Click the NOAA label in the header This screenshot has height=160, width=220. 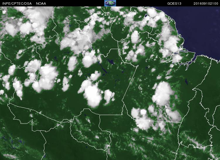(x=41, y=4)
